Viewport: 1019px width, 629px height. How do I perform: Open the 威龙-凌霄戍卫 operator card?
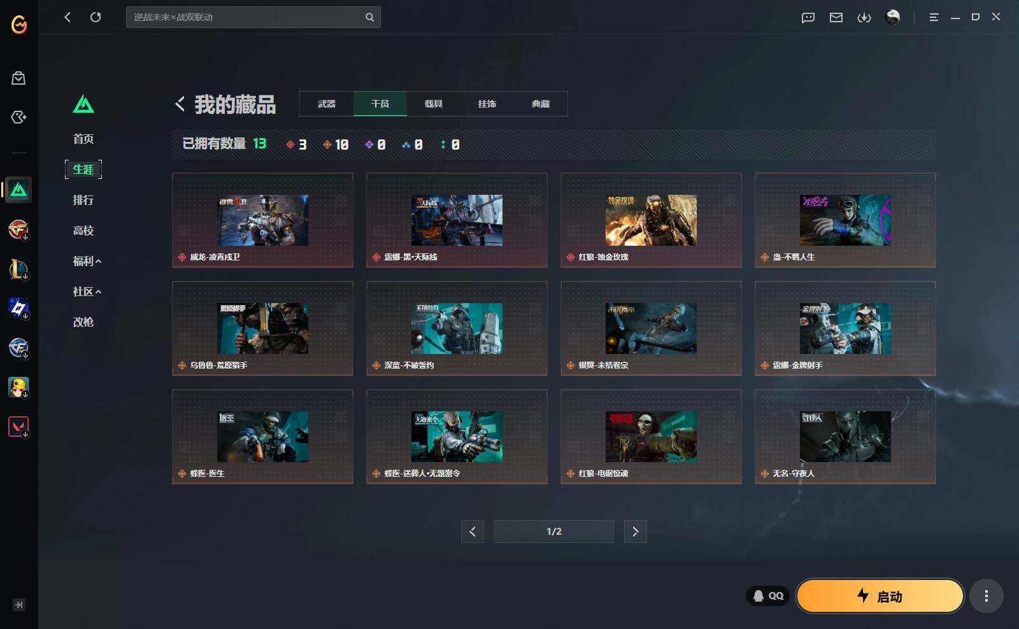click(x=262, y=220)
